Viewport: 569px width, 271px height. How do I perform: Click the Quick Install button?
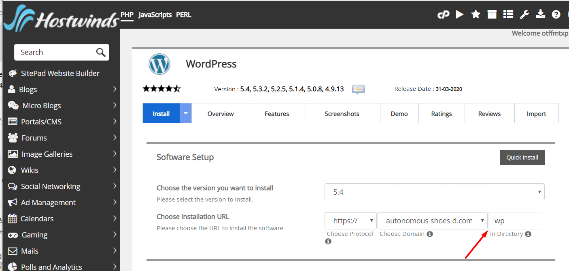click(x=522, y=158)
